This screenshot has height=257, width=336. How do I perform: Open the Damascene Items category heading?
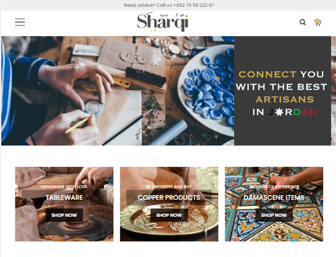pos(274,197)
